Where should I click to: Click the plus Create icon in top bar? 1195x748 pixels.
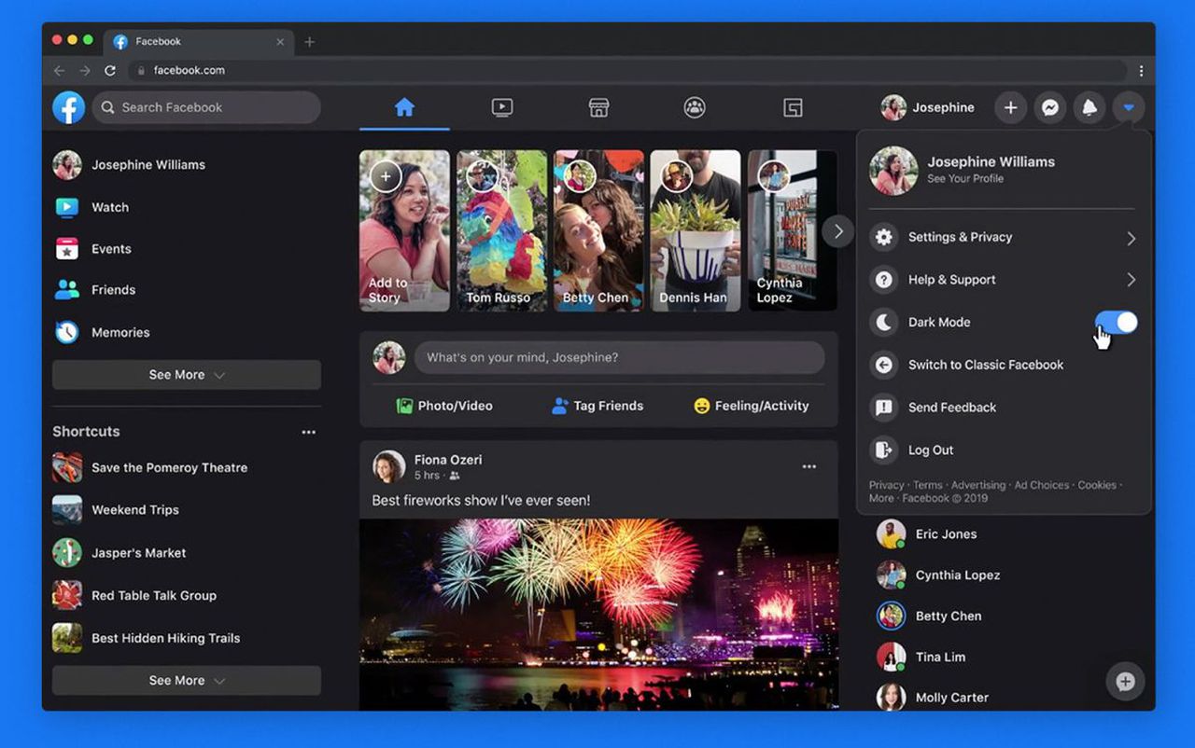1010,108
